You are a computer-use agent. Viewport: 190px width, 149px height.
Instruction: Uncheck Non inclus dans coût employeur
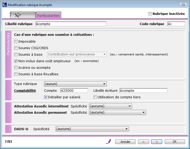(16, 61)
